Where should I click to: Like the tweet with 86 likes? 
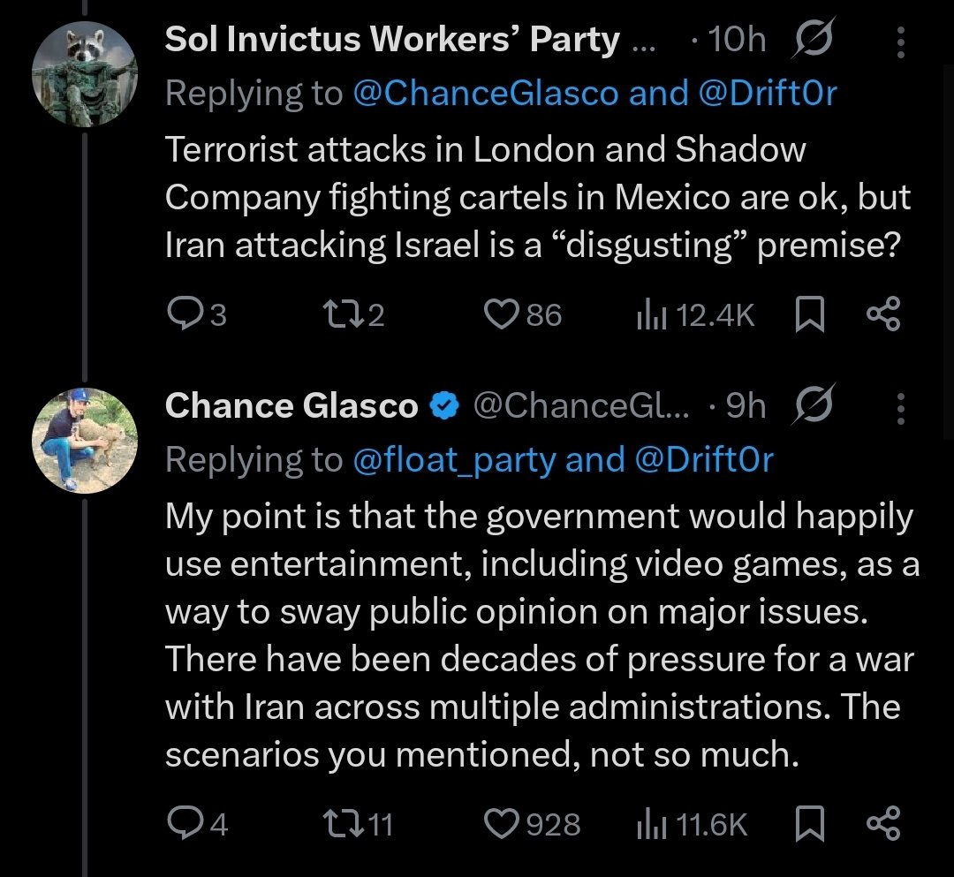click(x=503, y=315)
